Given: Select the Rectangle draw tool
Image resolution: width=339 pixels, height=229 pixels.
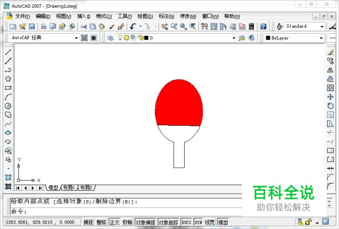Looking at the screenshot, I should point(8,88).
